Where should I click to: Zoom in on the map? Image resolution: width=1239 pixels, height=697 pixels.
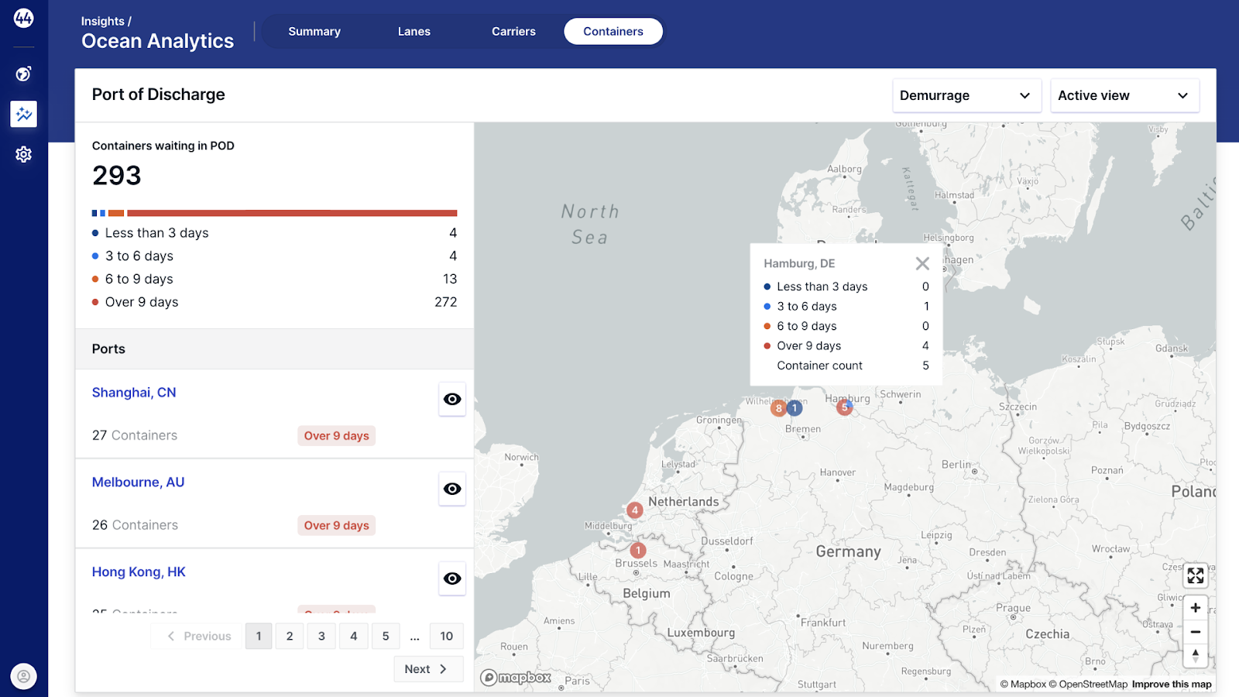(x=1196, y=608)
